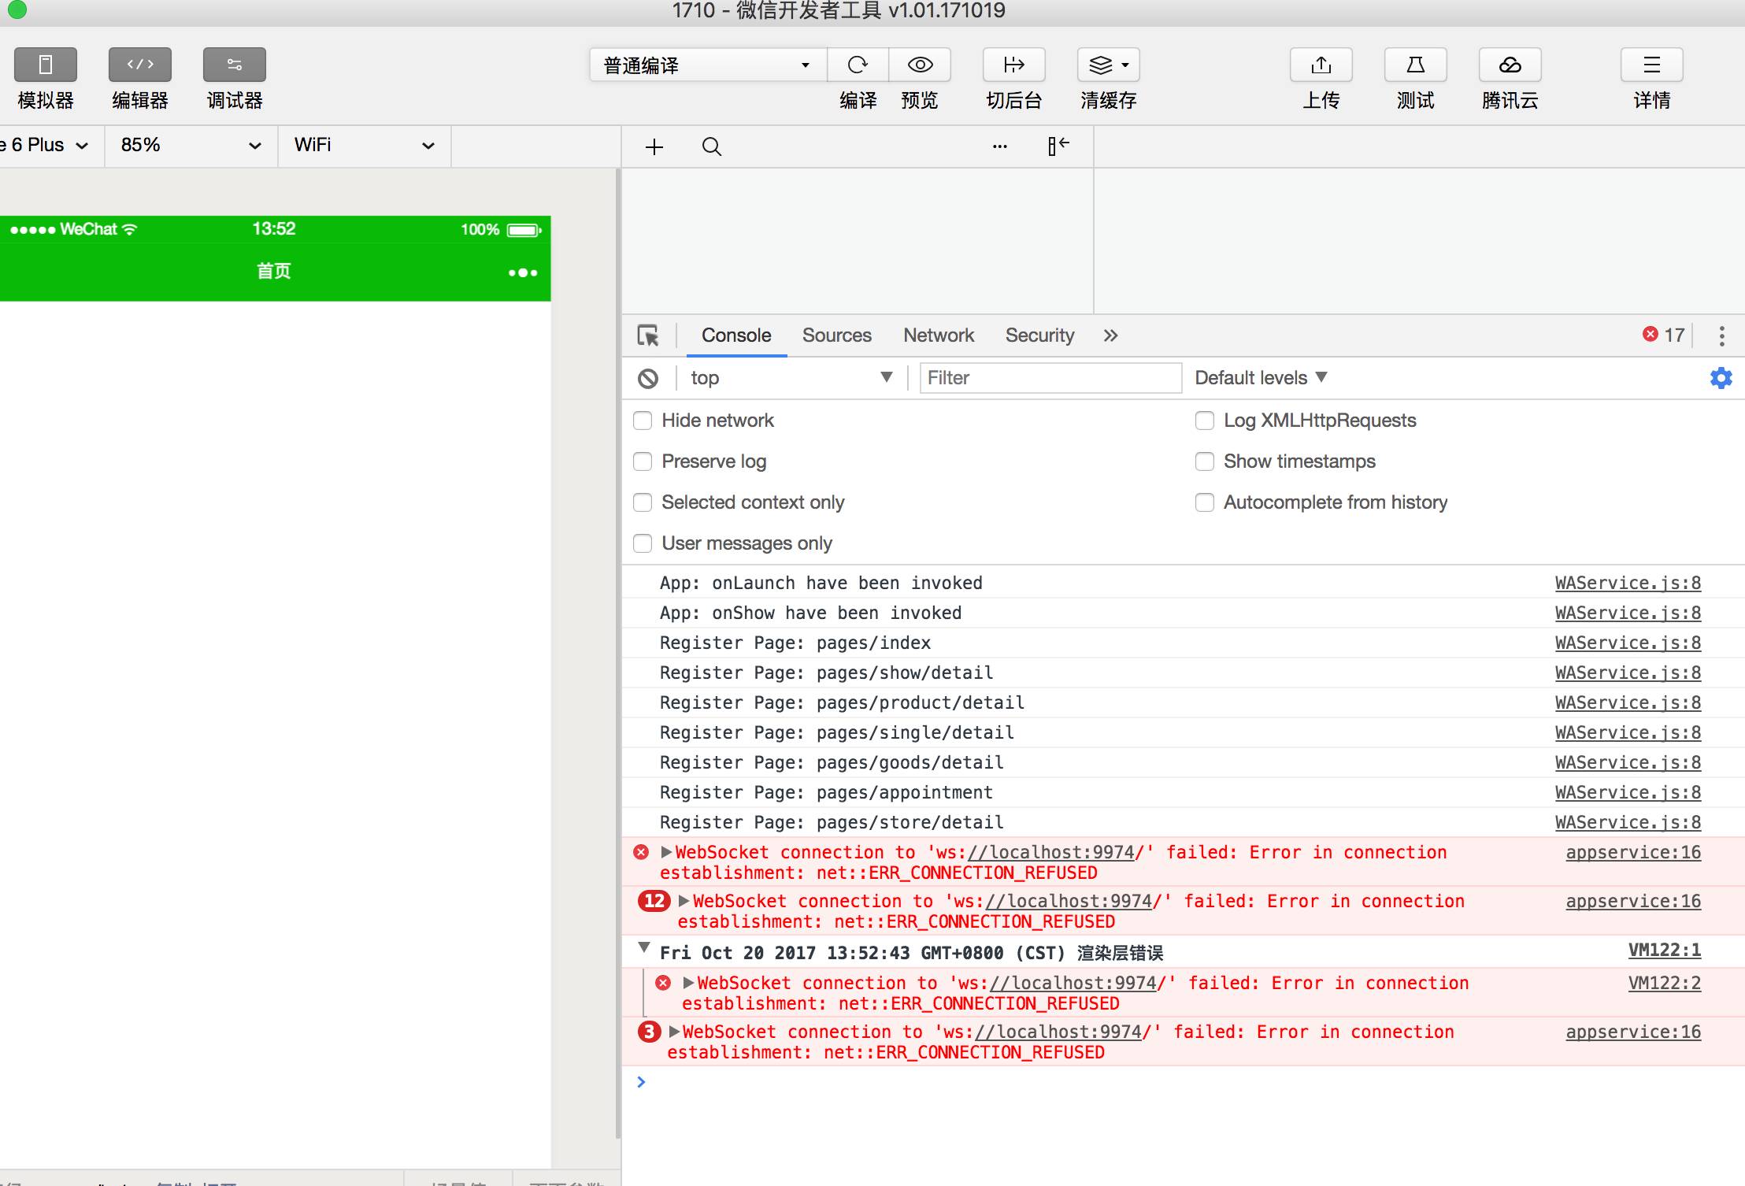Open the 普通编译 compile mode dropdown
This screenshot has width=1745, height=1186.
pos(706,65)
